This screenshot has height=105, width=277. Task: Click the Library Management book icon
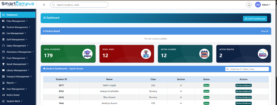tap(3, 70)
